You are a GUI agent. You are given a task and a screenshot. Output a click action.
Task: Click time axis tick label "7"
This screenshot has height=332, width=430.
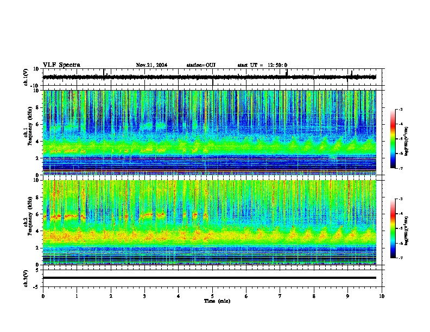pyautogui.click(x=280, y=296)
